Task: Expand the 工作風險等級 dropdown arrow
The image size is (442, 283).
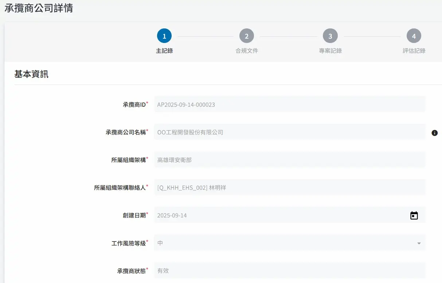Action: (x=419, y=243)
